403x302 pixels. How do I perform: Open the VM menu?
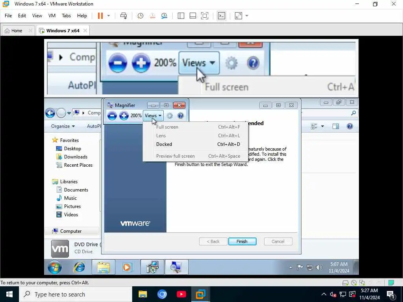click(x=52, y=16)
